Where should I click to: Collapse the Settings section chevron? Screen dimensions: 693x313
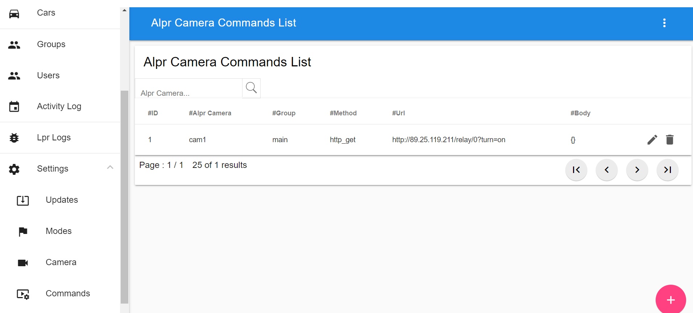pyautogui.click(x=110, y=167)
